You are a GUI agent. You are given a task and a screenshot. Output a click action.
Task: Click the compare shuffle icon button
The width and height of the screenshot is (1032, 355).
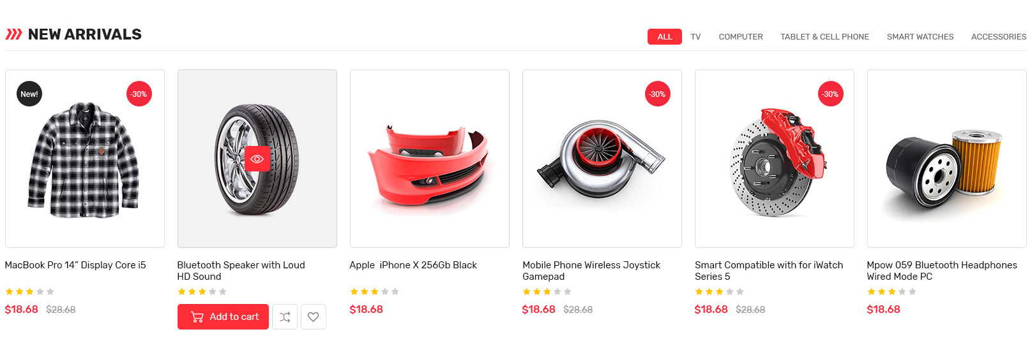[285, 317]
